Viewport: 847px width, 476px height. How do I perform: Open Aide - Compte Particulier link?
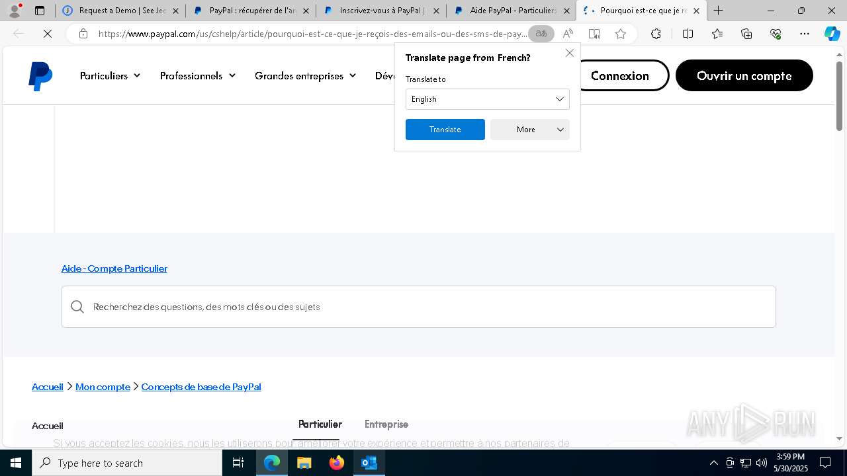coord(114,268)
